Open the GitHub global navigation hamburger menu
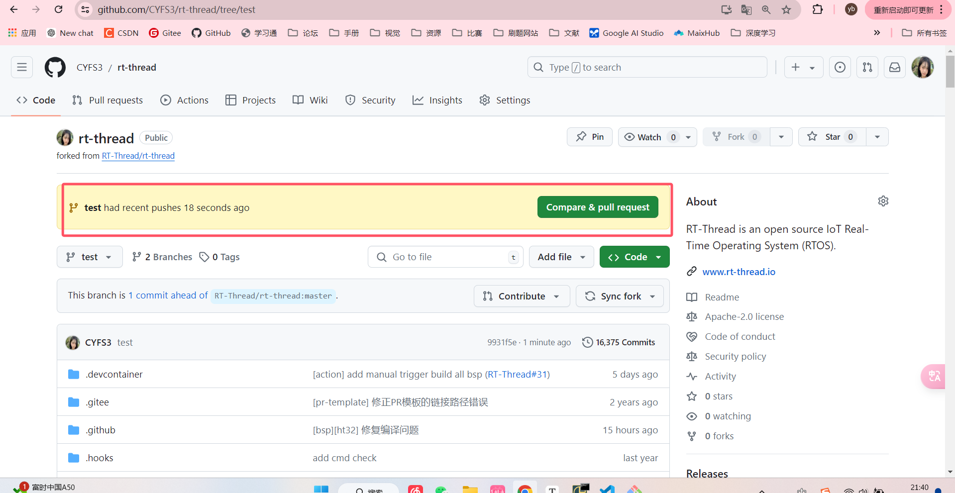This screenshot has width=955, height=493. pos(22,67)
